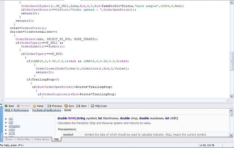Viewport: 234px width, 148px height.
Task: Click the horizontal scroll-right arrow of editor
Action: tap(228, 100)
